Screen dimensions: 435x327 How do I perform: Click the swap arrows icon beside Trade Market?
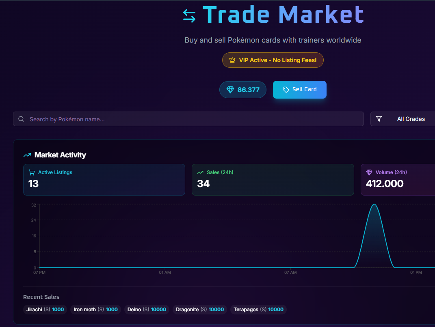point(189,16)
